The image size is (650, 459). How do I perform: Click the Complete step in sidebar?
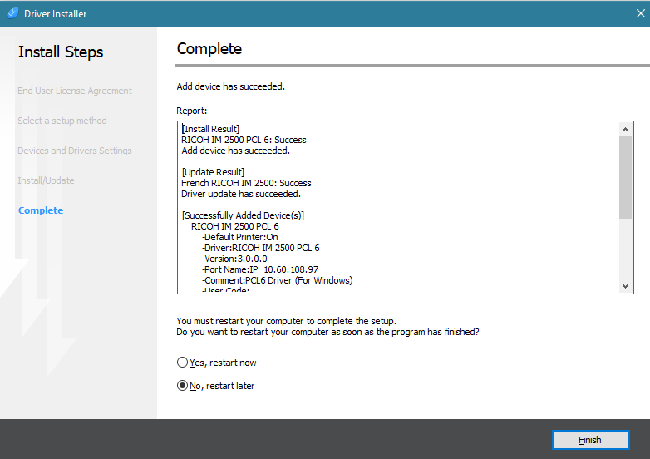(x=41, y=210)
